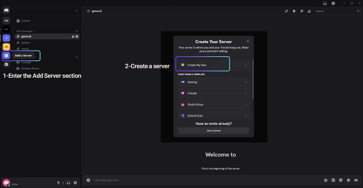Open the Help question mark icon
The image size is (363, 188).
[x=333, y=3]
